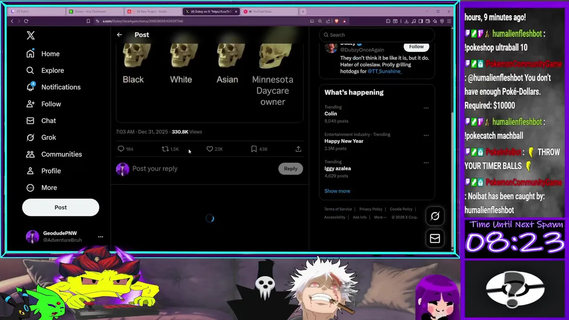The image size is (569, 320).
Task: Click the browser back arrow
Action: pyautogui.click(x=12, y=21)
